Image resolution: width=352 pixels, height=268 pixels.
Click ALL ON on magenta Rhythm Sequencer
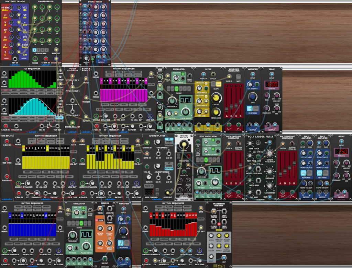(x=119, y=72)
